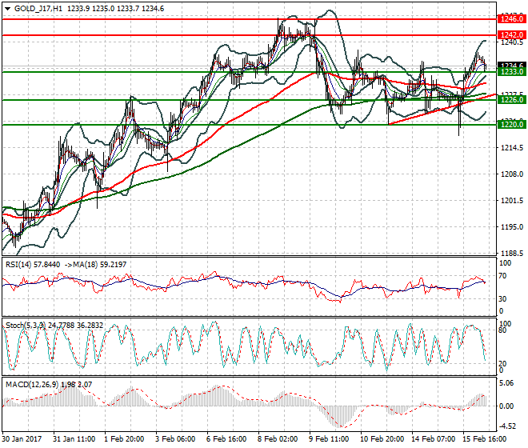Viewport: 528px width, 448px height.
Task: Select the green 1220.0 support price label
Action: click(512, 125)
